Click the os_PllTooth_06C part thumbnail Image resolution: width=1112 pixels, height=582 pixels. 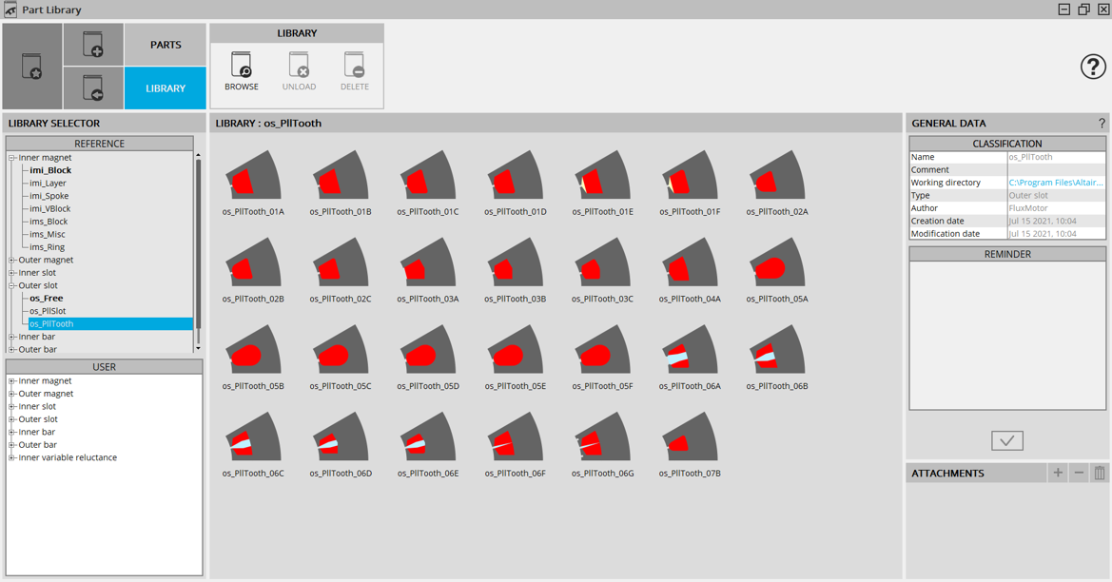[253, 443]
